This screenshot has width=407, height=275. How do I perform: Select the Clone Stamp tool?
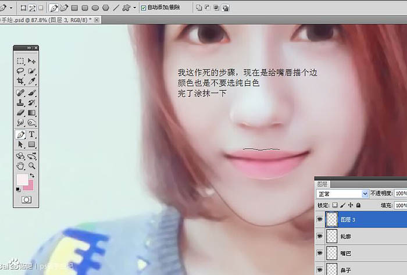coord(20,103)
